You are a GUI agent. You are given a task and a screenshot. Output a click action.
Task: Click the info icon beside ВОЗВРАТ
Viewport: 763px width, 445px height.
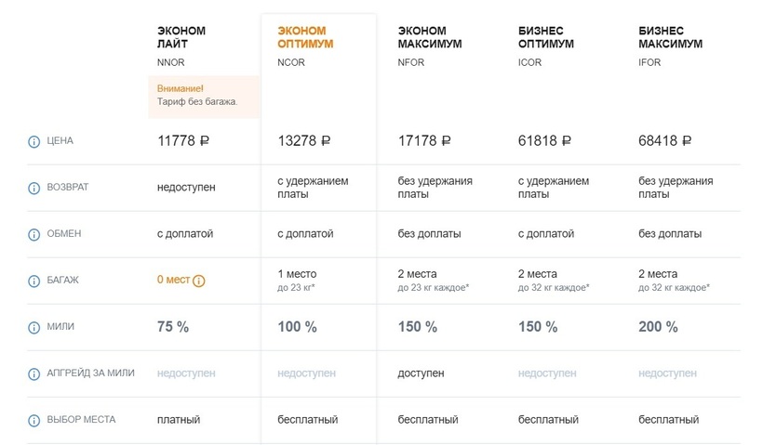point(34,188)
